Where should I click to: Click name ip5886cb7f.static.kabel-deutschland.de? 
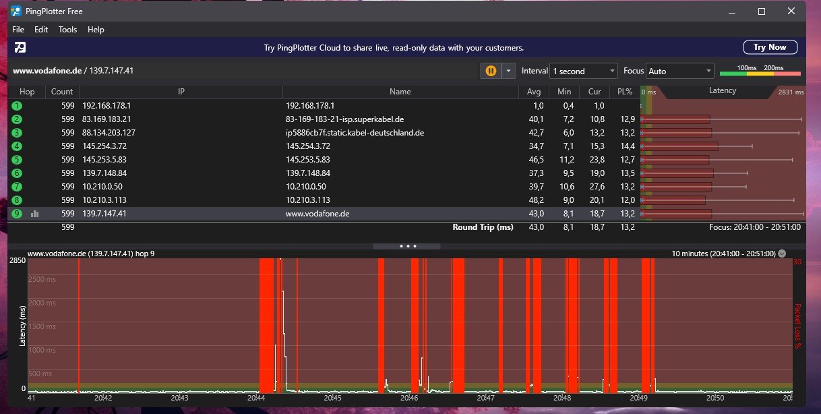pos(355,133)
